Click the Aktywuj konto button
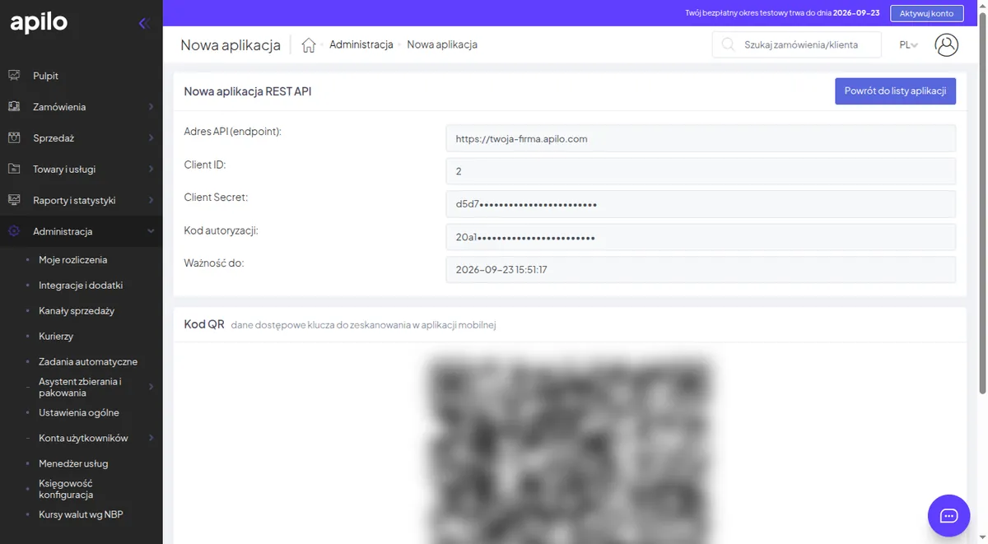The height and width of the screenshot is (544, 988). coord(926,13)
